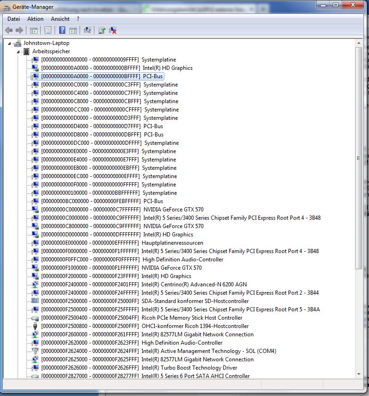This screenshot has width=369, height=396.
Task: Select 82577LM Gigabit Network Connection at F2625000
Action: (147, 359)
